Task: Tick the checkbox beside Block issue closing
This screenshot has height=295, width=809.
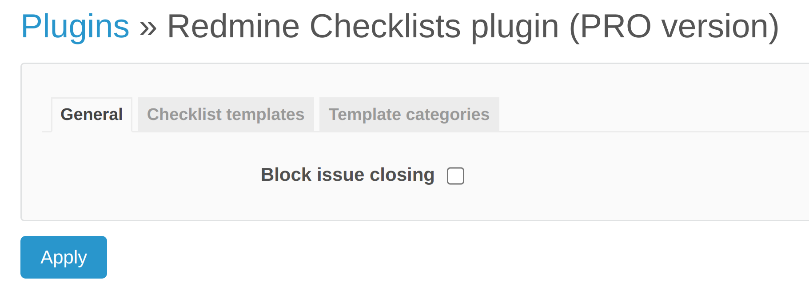Action: [x=455, y=176]
